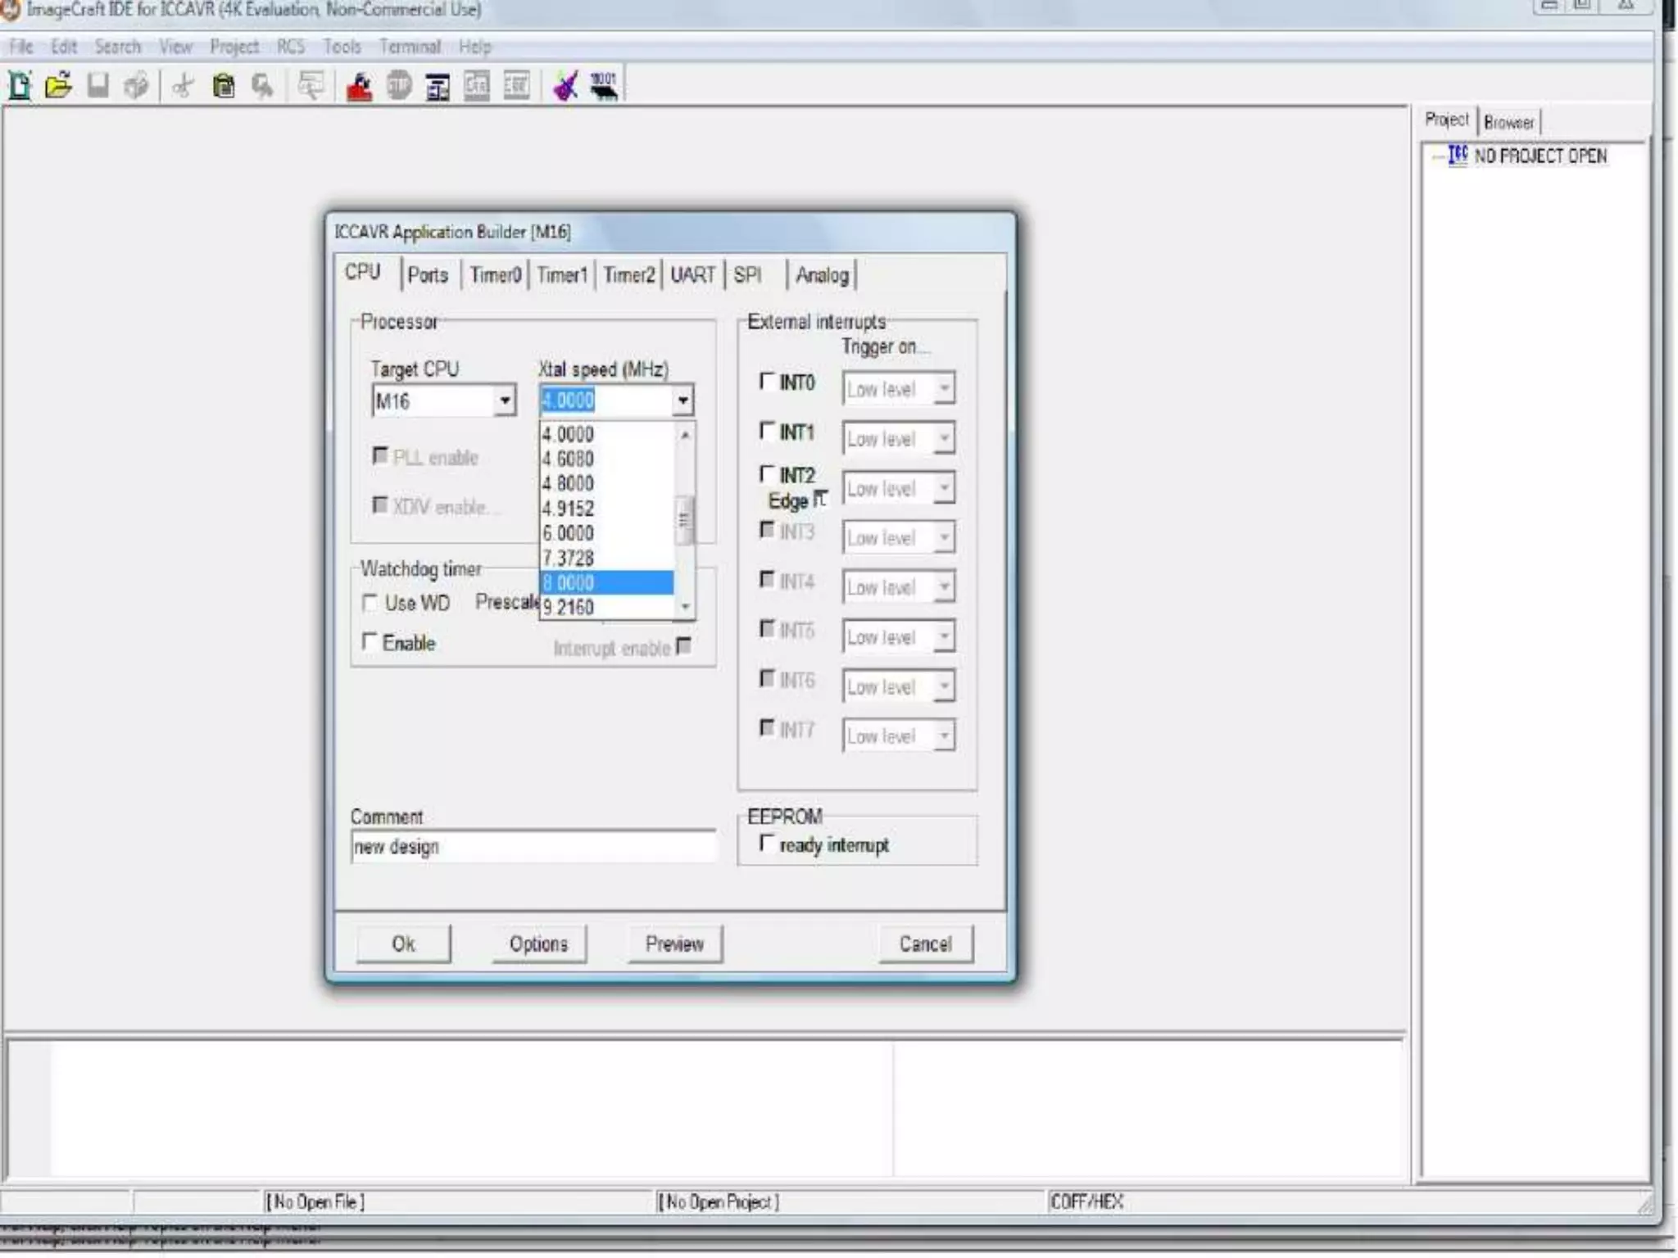Click the Find search icon

coord(262,86)
